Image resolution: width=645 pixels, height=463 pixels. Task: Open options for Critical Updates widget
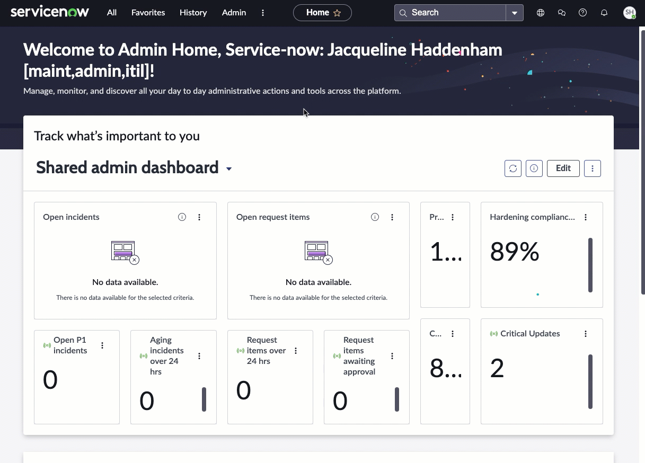pyautogui.click(x=586, y=334)
